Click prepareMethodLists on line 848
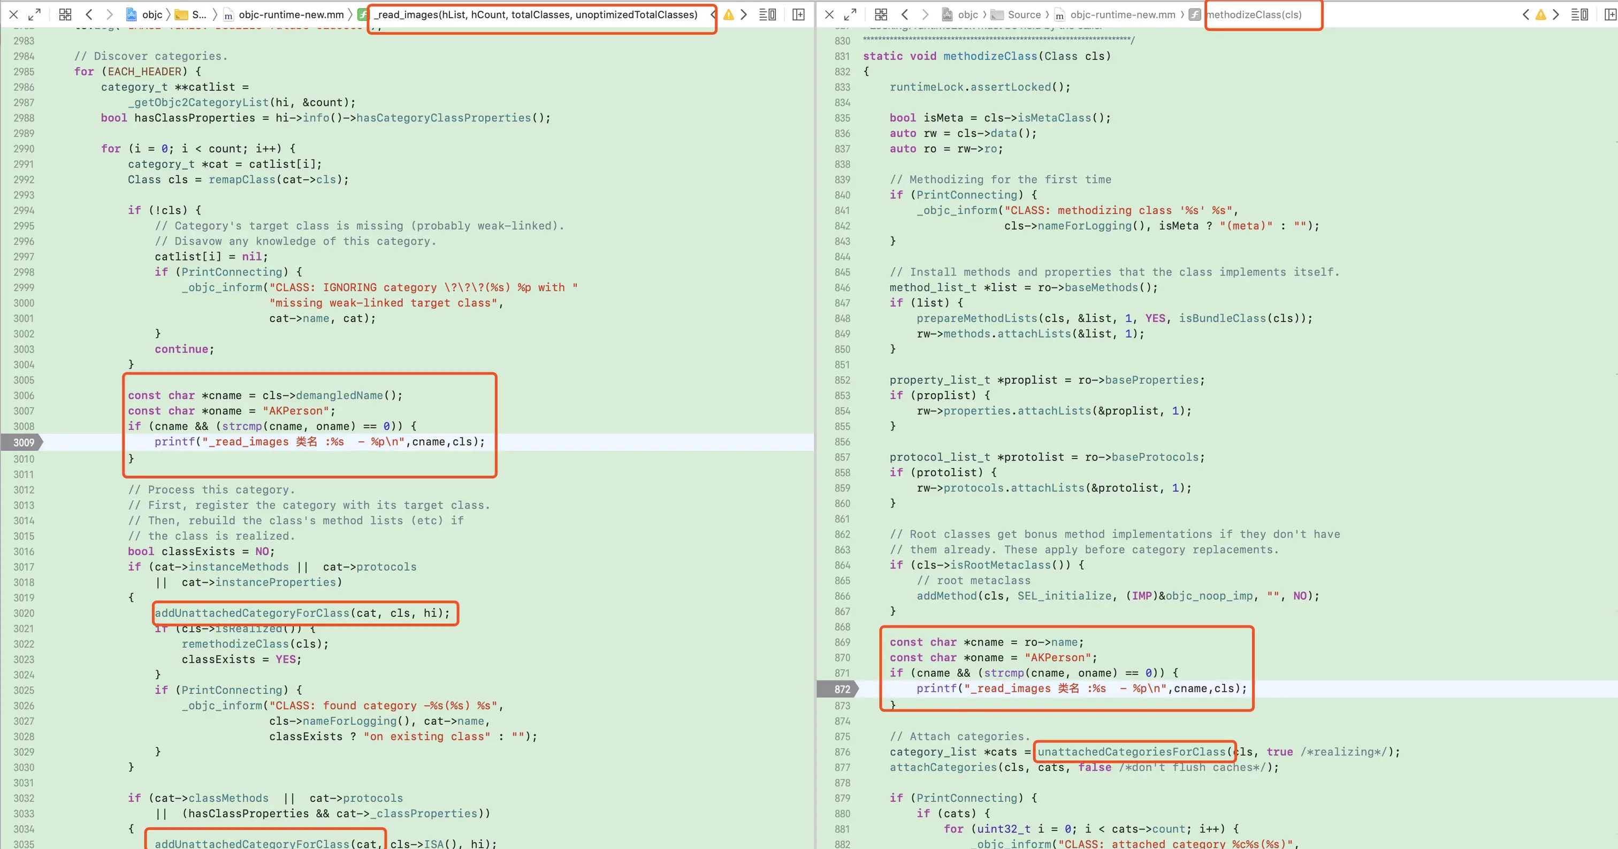 tap(978, 318)
